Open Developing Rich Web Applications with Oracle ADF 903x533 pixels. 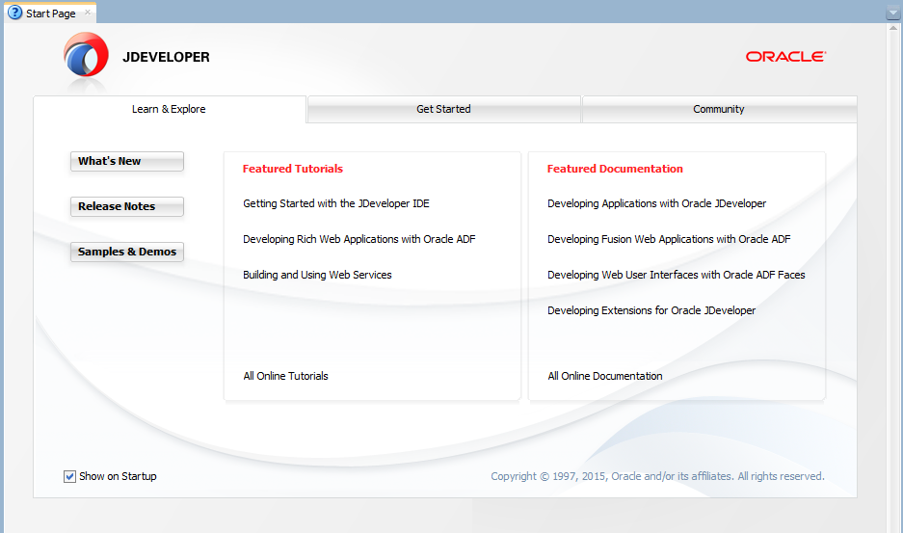(x=359, y=239)
